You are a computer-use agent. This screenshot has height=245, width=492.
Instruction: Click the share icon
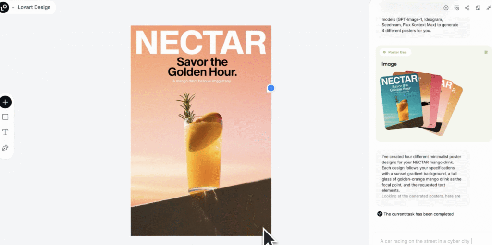(x=467, y=8)
